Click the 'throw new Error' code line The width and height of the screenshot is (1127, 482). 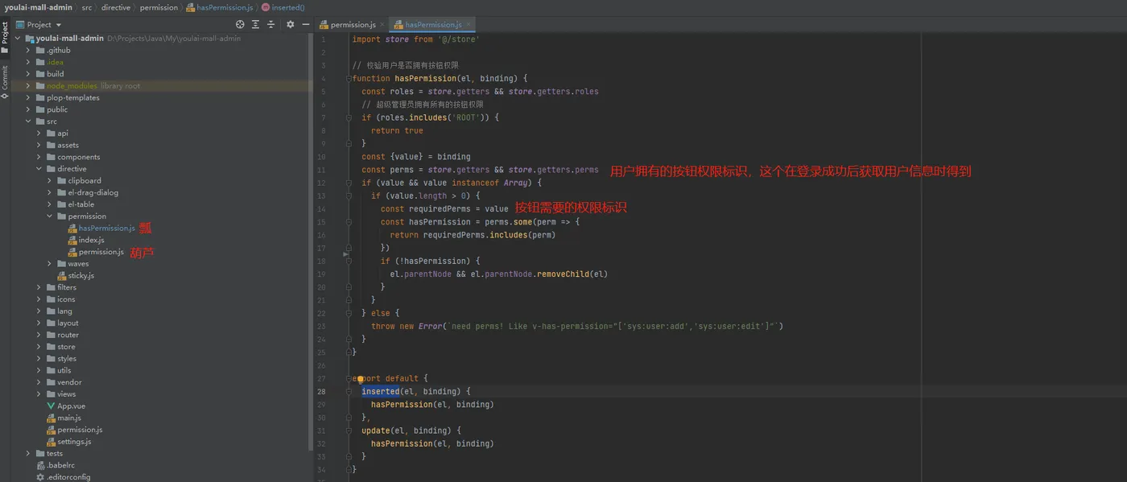pyautogui.click(x=577, y=326)
